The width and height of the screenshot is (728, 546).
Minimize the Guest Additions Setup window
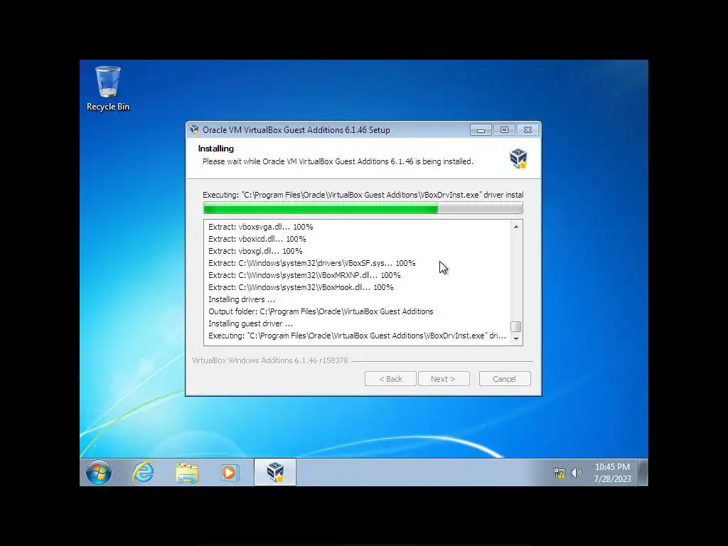481,130
